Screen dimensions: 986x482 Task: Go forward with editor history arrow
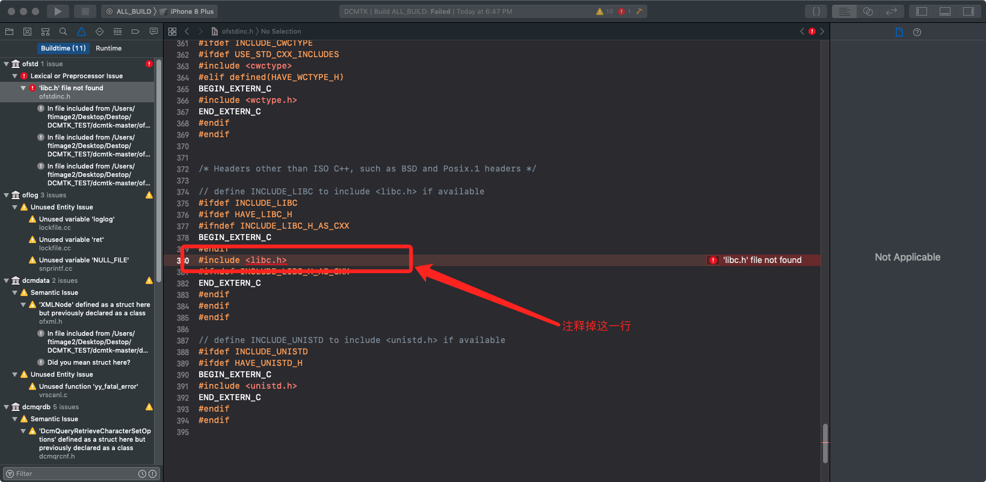click(200, 31)
